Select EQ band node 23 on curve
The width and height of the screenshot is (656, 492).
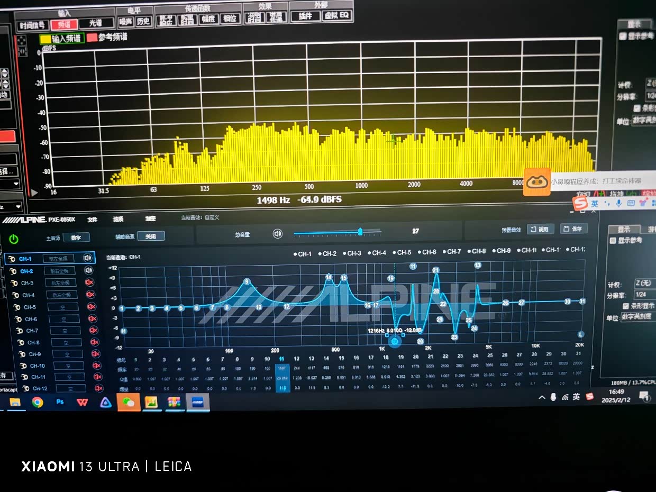coord(454,337)
